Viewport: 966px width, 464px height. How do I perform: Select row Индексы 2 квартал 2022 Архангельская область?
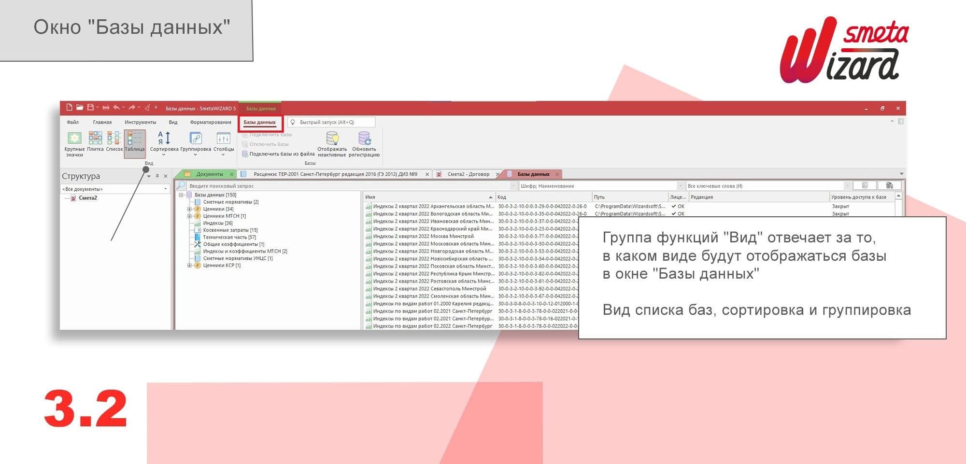tap(630, 206)
